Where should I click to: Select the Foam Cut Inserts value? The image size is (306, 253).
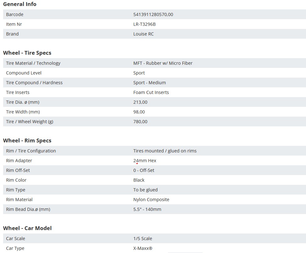pyautogui.click(x=151, y=92)
